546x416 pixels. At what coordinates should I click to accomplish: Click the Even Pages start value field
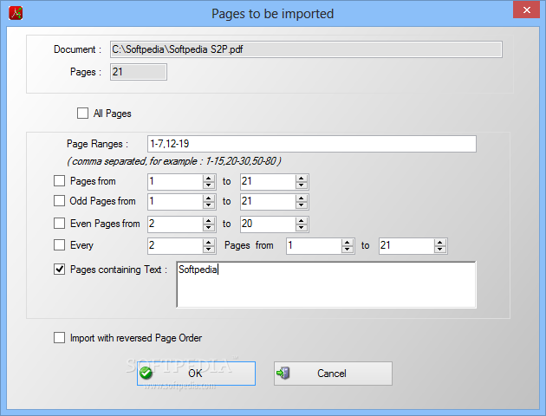(x=175, y=224)
